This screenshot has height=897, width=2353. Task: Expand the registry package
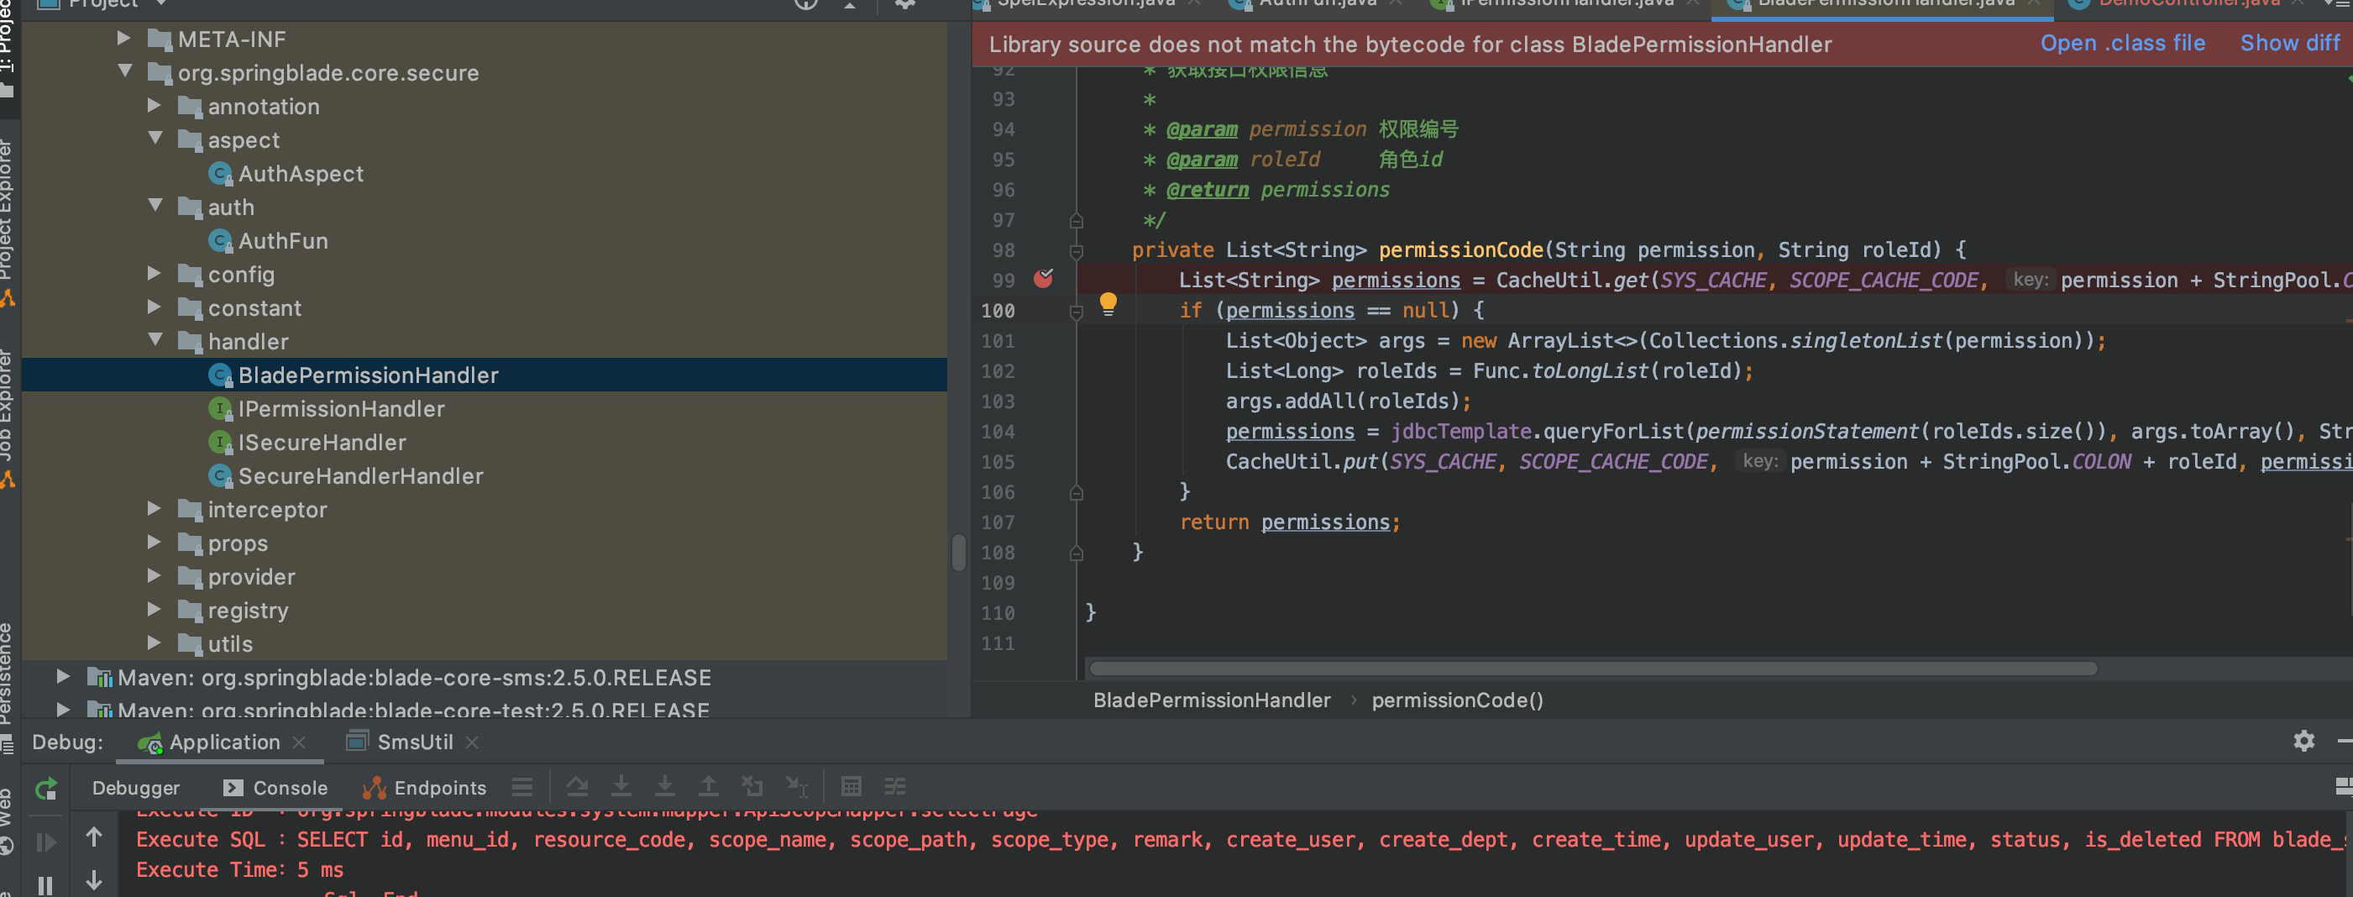(x=155, y=609)
